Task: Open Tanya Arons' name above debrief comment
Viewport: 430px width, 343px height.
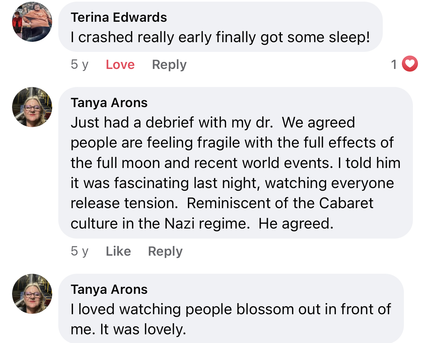Action: click(109, 103)
